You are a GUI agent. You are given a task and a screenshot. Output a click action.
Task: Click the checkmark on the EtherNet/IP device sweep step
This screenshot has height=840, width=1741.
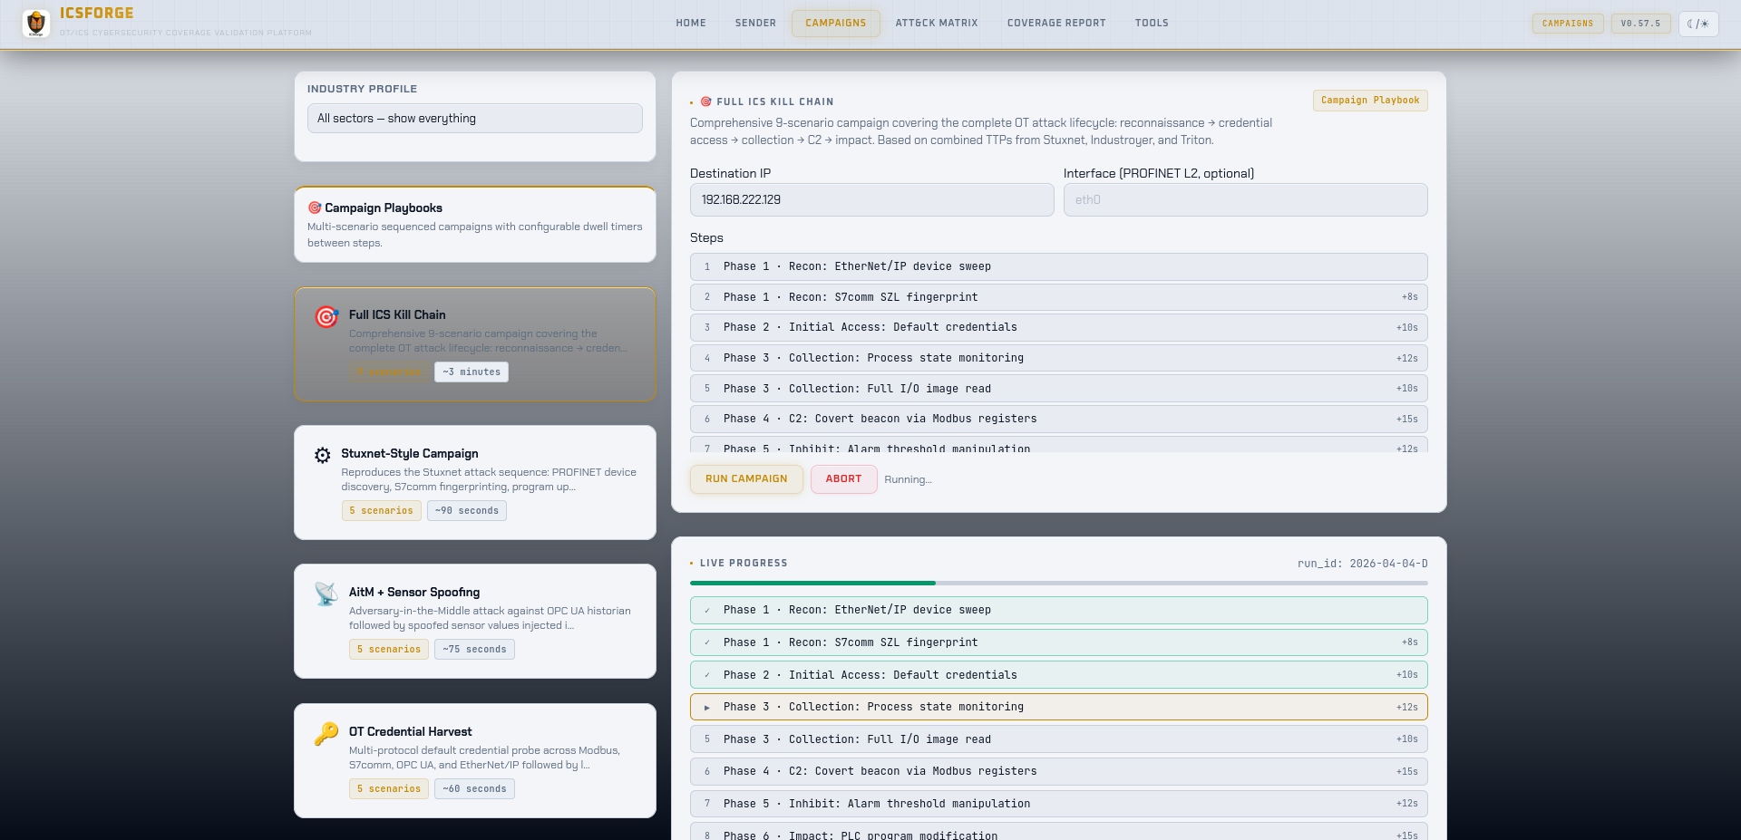click(707, 611)
